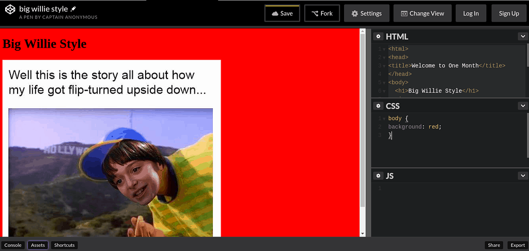The image size is (529, 251).
Task: Open the Export menu
Action: 518,245
